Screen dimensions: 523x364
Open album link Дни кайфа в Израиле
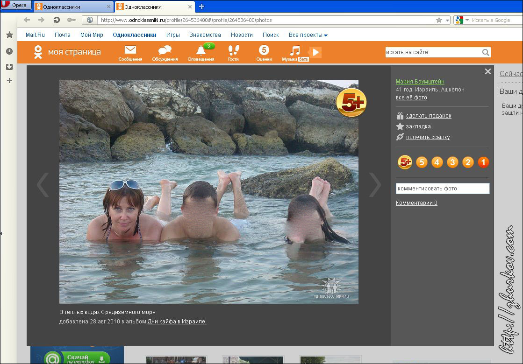tap(177, 322)
